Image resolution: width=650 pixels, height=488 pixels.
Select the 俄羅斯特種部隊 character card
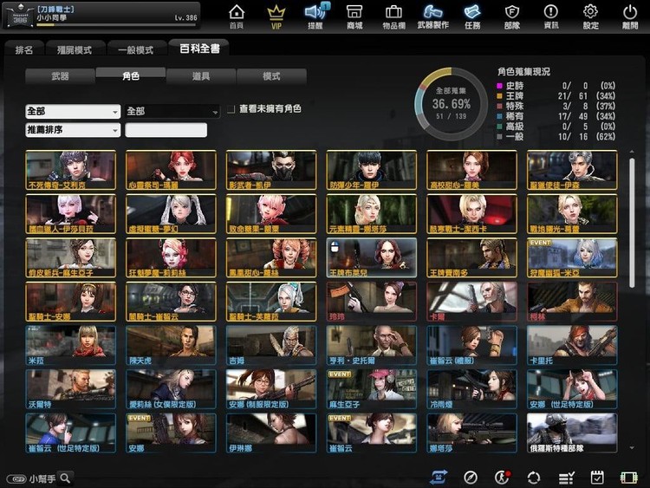click(x=572, y=433)
